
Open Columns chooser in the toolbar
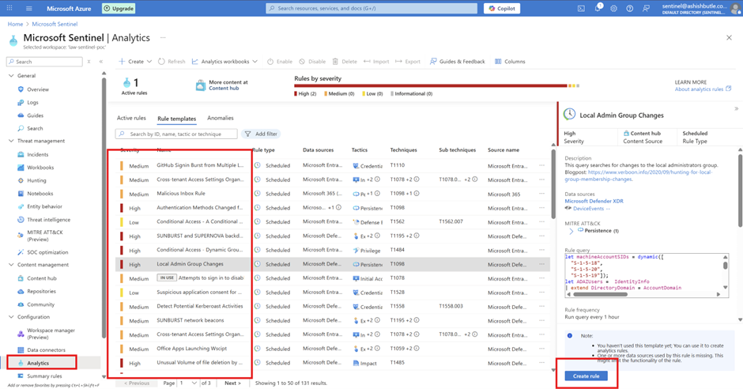tap(510, 62)
